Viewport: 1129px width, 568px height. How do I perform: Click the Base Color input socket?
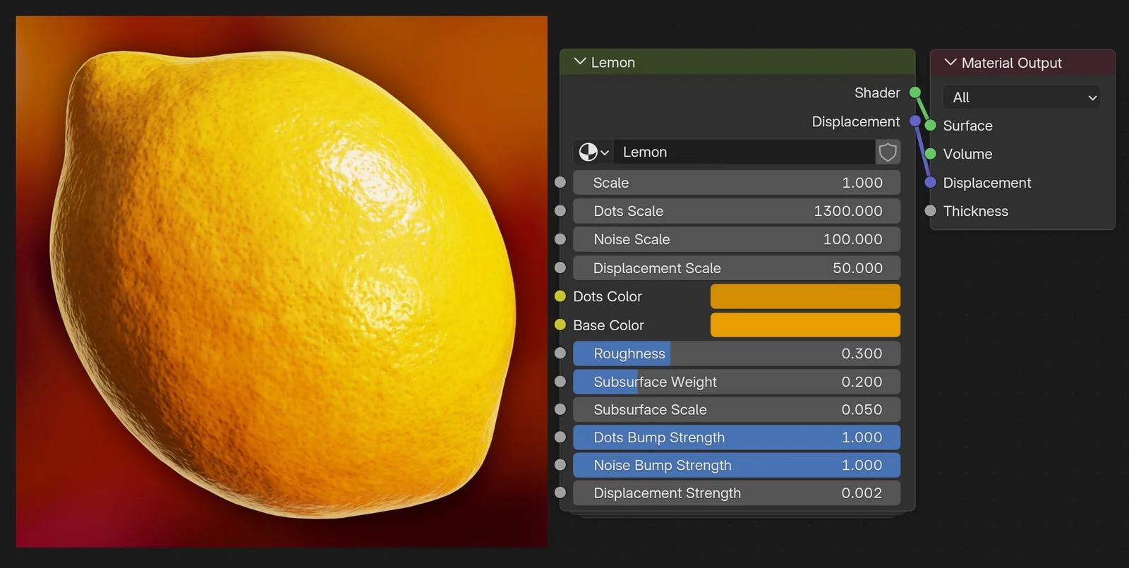point(560,325)
